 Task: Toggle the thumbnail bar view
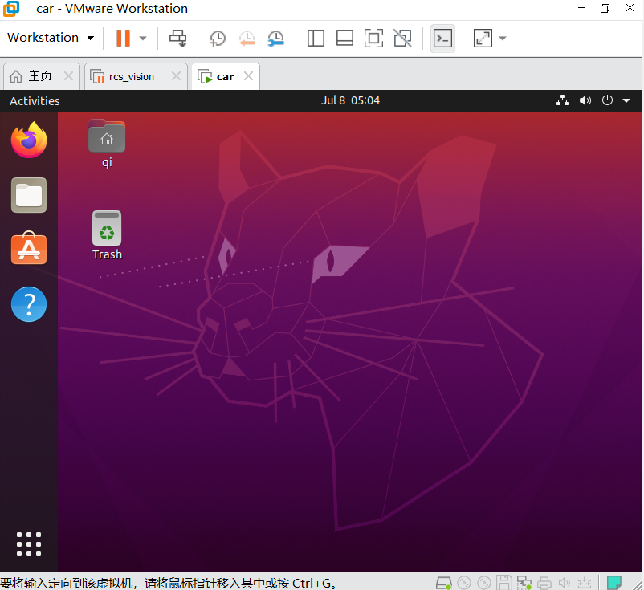pyautogui.click(x=344, y=39)
